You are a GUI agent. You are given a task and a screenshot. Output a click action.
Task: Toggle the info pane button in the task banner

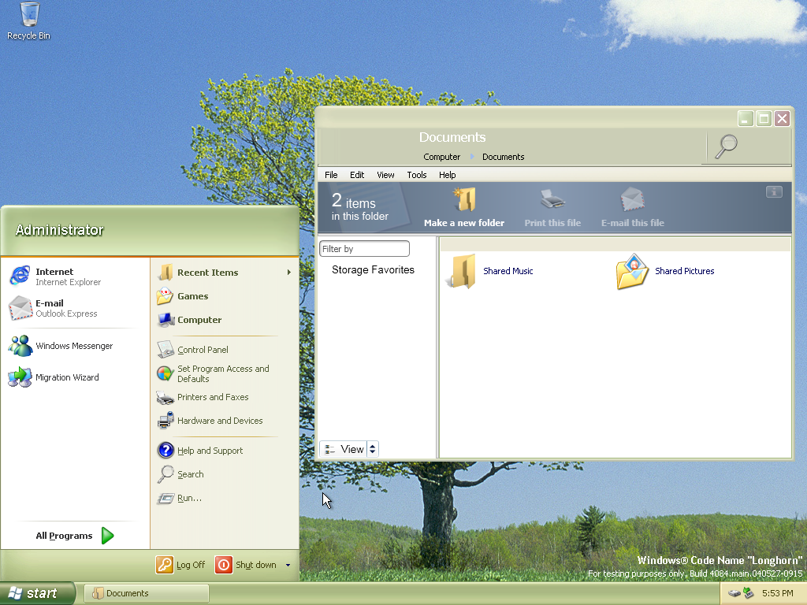point(774,191)
